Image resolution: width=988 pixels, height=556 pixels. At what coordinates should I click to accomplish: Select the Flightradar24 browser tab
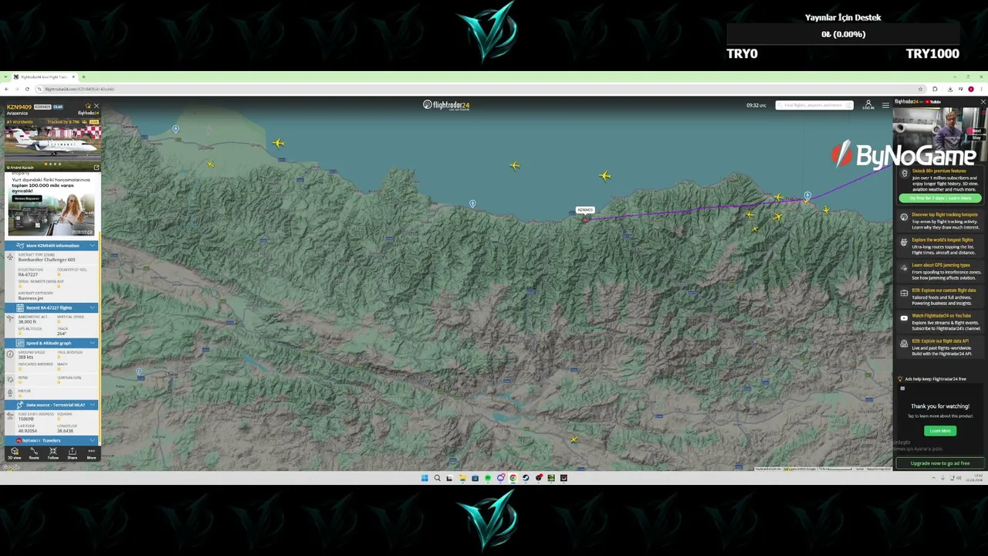pos(43,77)
